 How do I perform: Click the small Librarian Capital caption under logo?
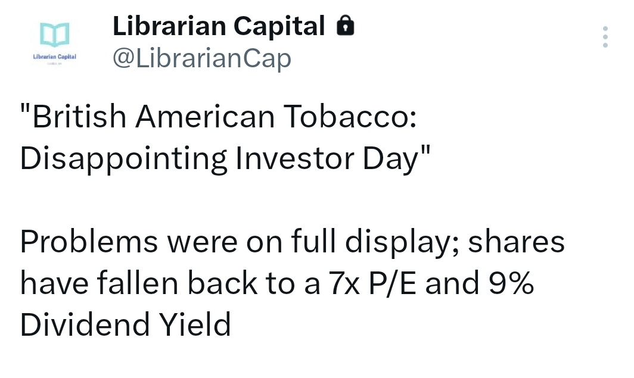(x=54, y=56)
